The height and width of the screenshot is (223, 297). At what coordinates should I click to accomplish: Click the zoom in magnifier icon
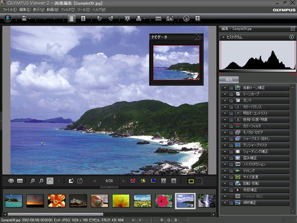(33, 181)
